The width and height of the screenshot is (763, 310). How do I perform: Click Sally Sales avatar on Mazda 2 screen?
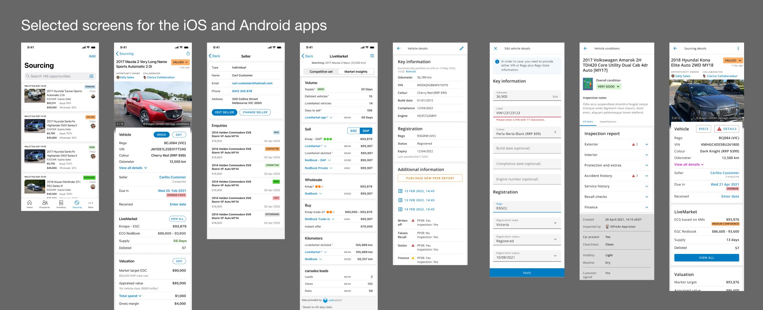pyautogui.click(x=118, y=77)
